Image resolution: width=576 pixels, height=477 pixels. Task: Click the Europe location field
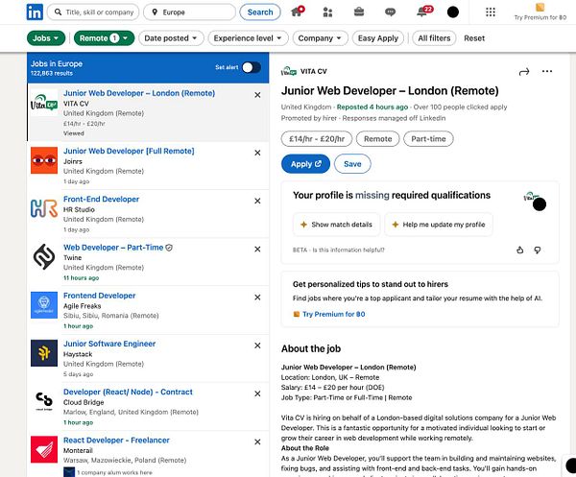pos(189,12)
